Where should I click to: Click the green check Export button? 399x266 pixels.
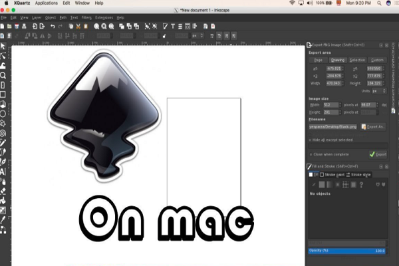click(378, 154)
